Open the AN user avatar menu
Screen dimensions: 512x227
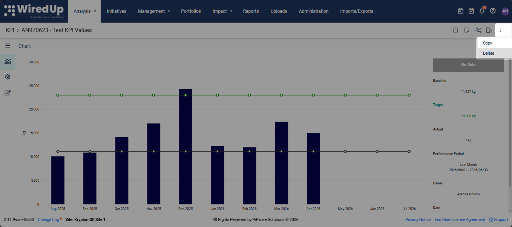click(505, 11)
